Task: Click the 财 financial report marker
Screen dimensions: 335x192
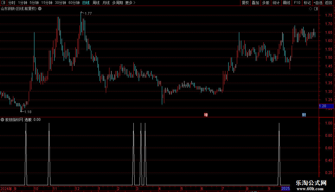Action: click(x=304, y=115)
